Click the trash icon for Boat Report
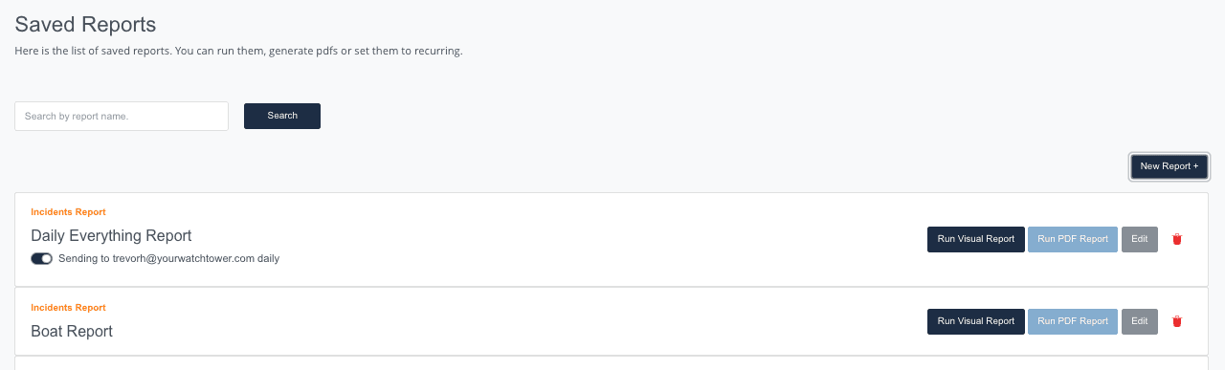 pos(1177,321)
